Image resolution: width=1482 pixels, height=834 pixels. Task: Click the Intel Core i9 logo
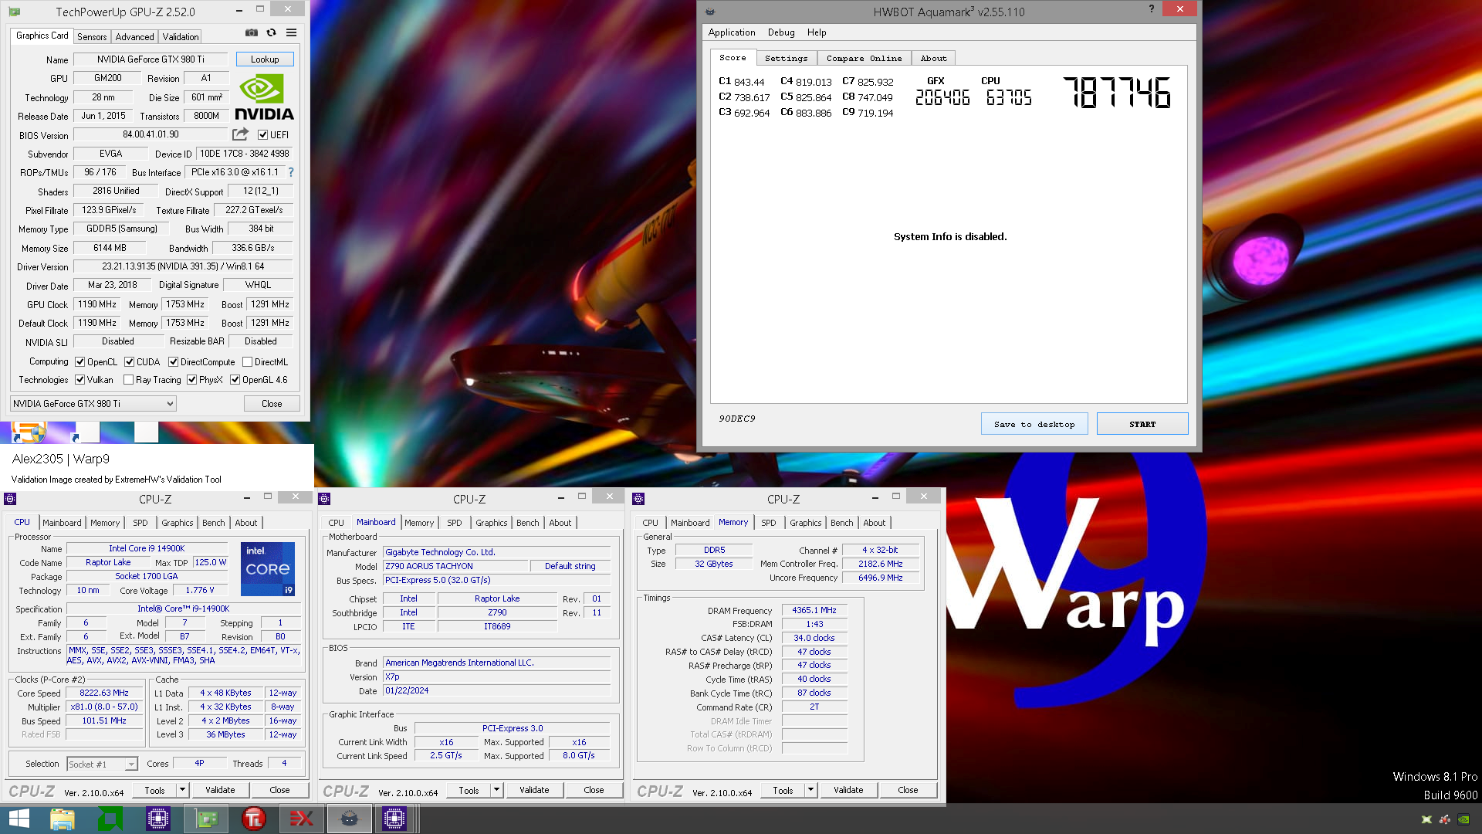pyautogui.click(x=268, y=569)
